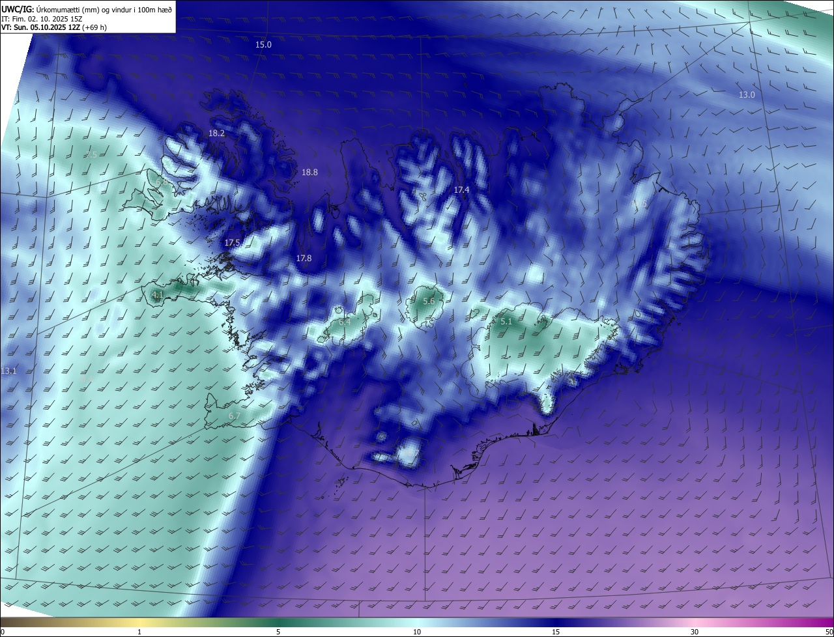
Task: Click the 10 tick on color scale
Action: [417, 632]
